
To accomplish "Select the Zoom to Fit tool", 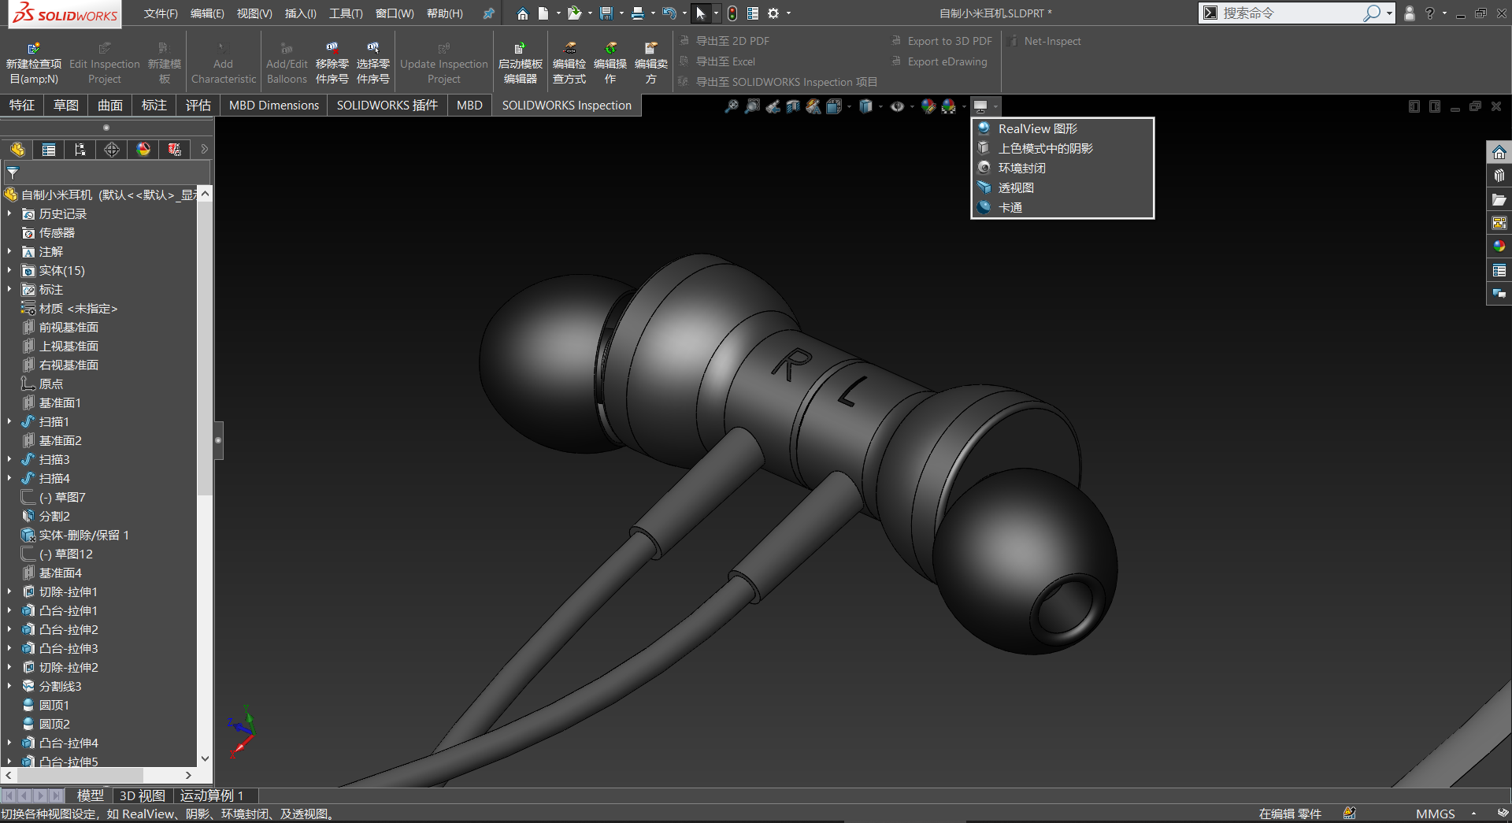I will tap(732, 106).
